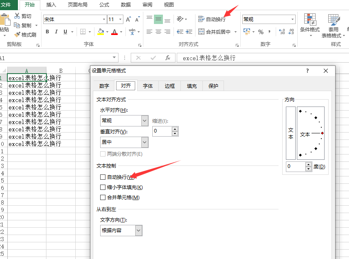
Task: Open the 文件 menu tab
Action: tap(6, 5)
